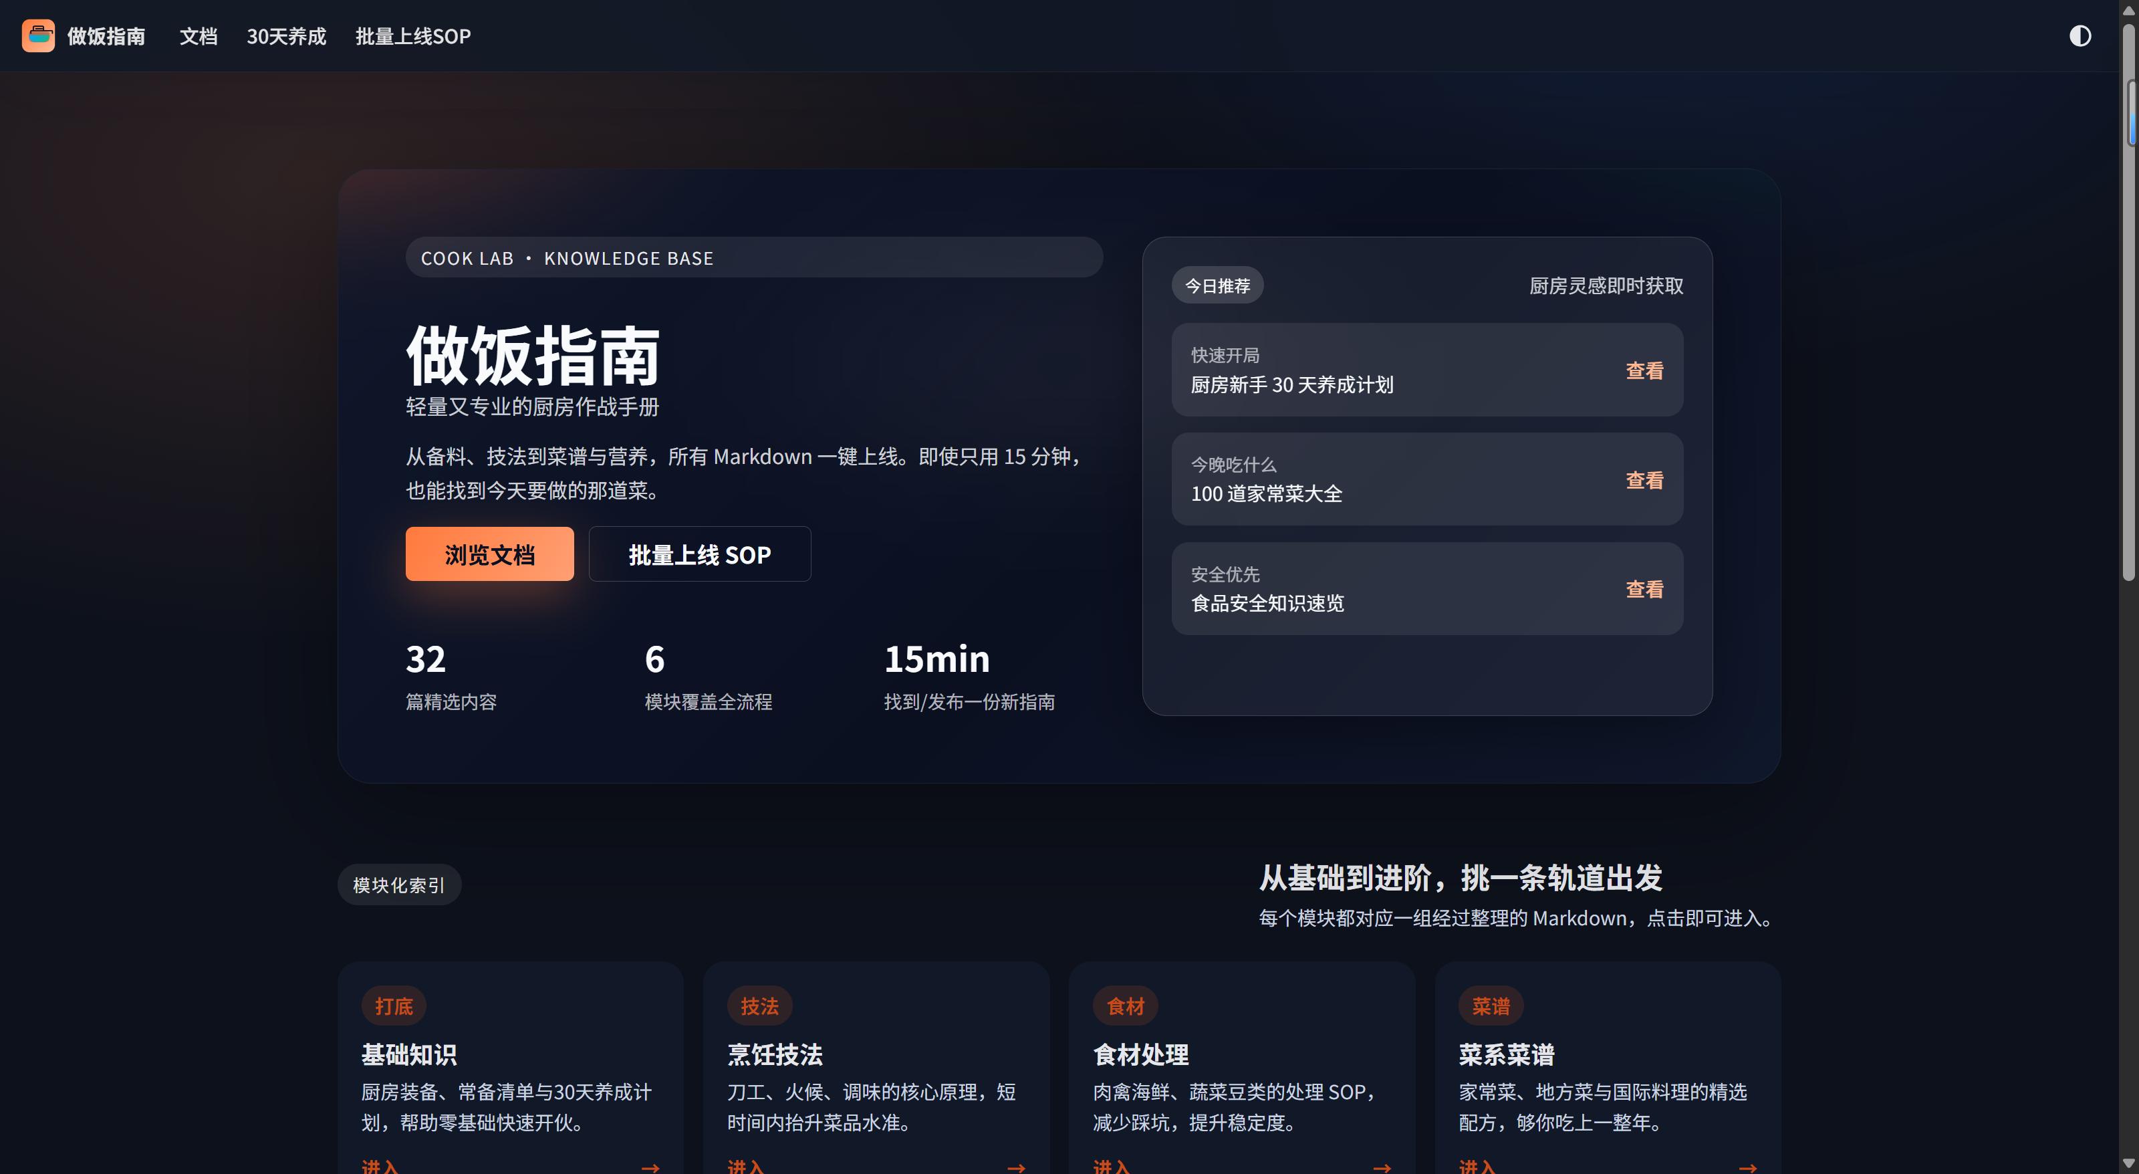Click the 批量上线 SOP outline button
This screenshot has width=2139, height=1174.
[699, 554]
